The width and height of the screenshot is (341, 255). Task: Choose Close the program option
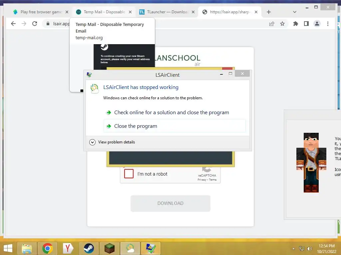coord(174,126)
